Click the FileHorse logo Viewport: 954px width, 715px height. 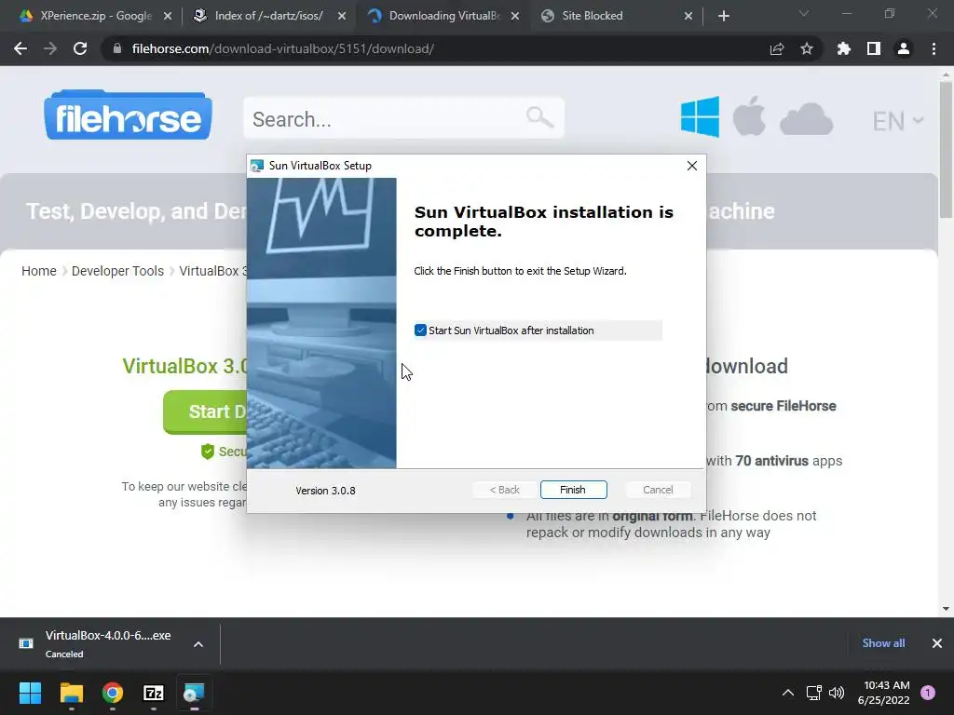pyautogui.click(x=128, y=115)
